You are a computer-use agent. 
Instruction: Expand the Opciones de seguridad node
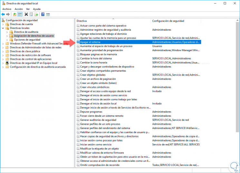click(7, 40)
